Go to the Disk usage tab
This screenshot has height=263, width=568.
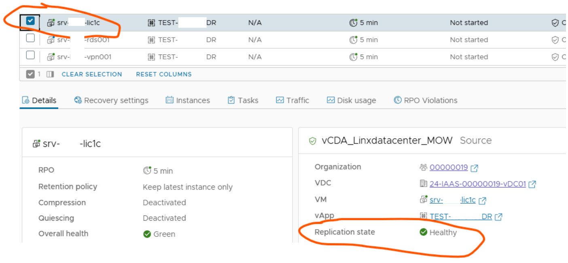352,100
